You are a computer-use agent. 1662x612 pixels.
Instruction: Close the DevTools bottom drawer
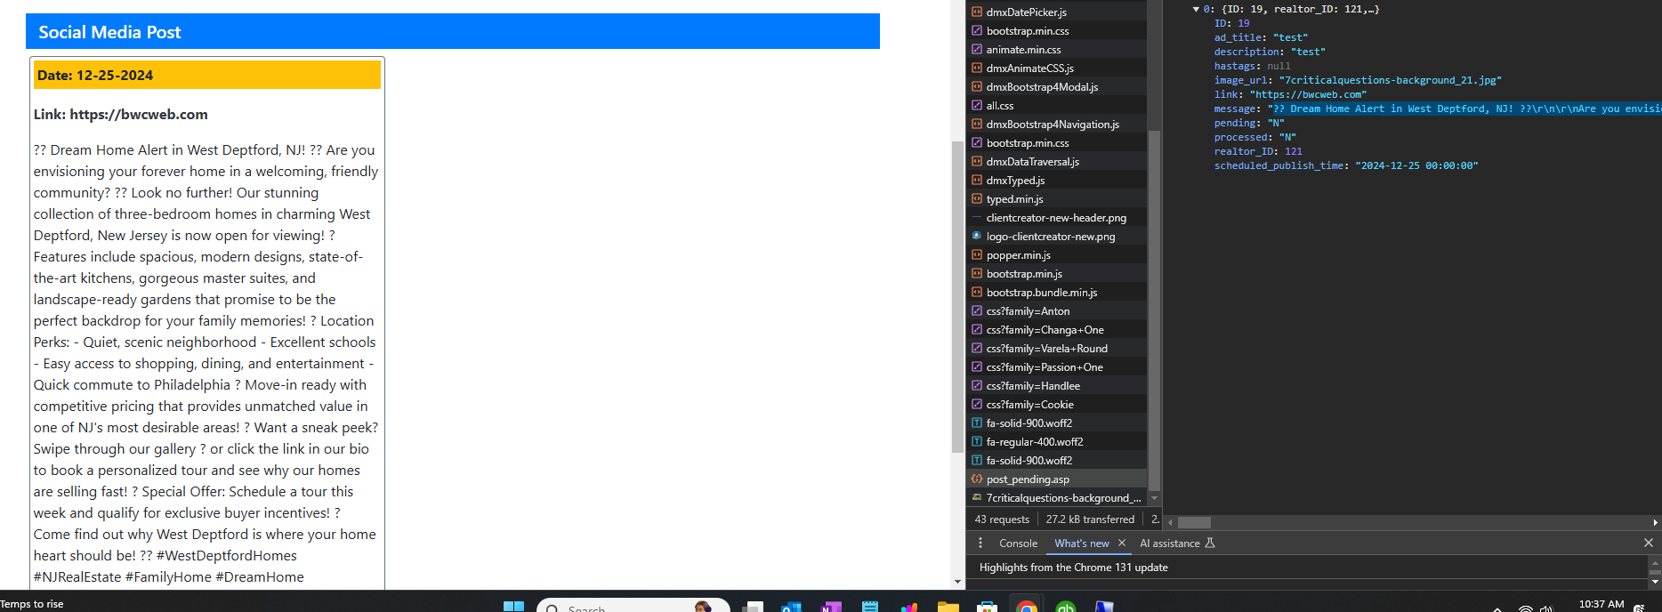point(1648,543)
